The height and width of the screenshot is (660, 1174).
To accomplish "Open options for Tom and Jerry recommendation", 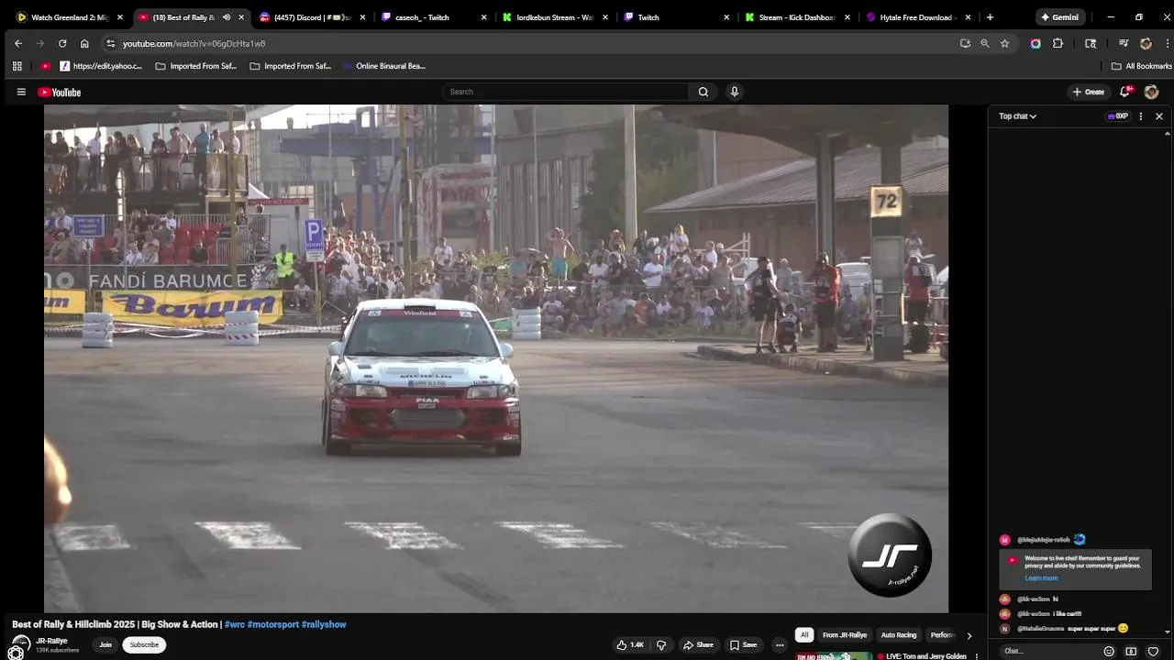I will [977, 656].
